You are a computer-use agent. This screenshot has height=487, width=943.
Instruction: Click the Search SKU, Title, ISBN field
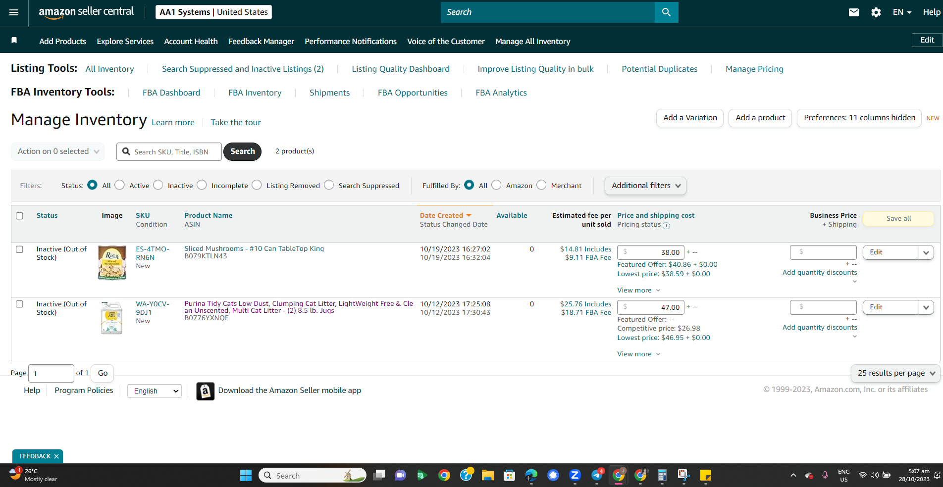pos(169,151)
